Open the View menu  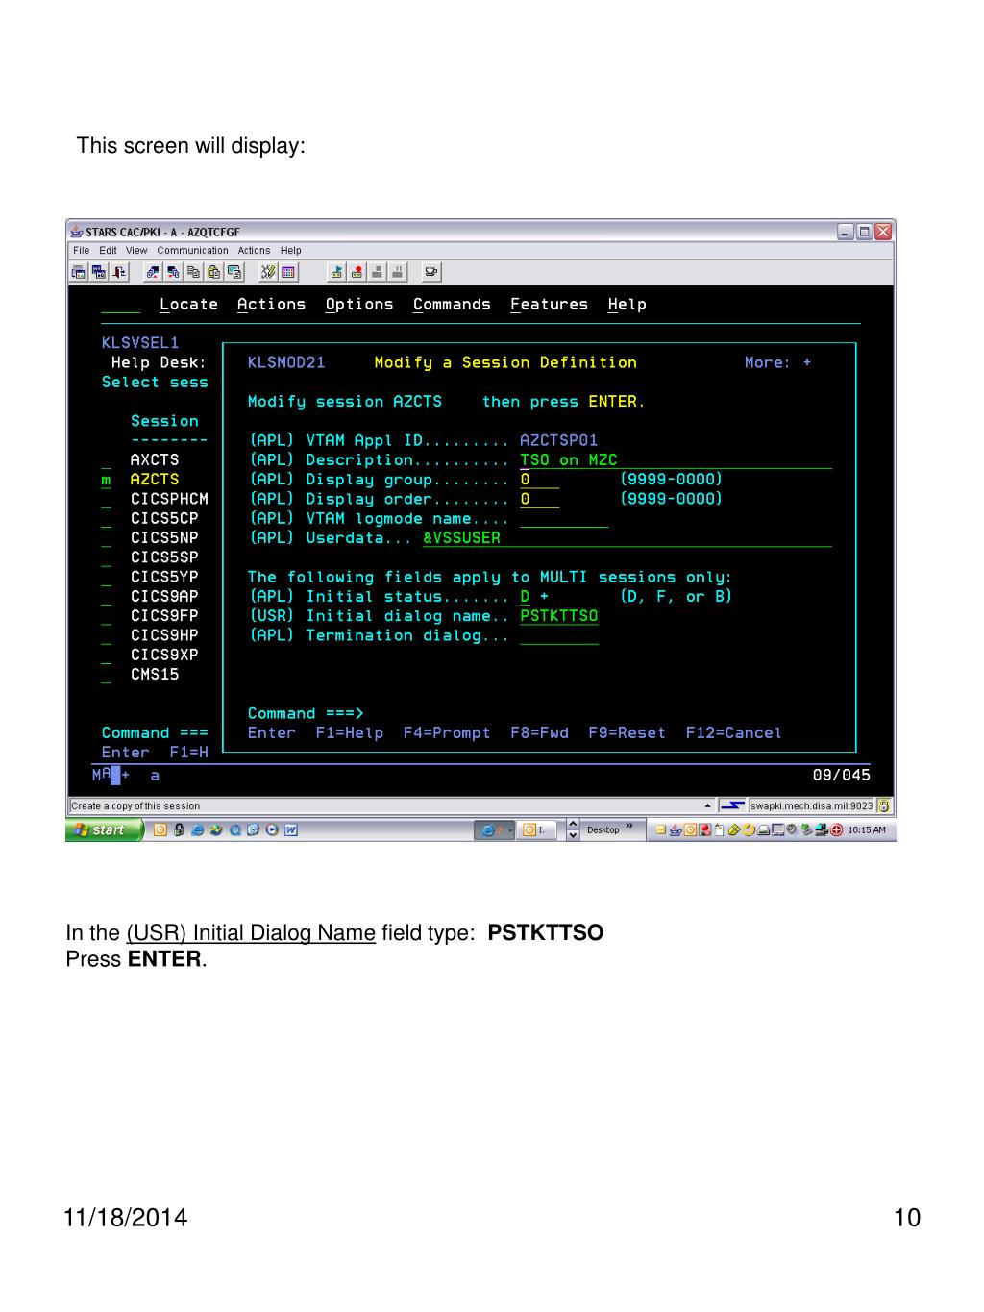pyautogui.click(x=136, y=251)
